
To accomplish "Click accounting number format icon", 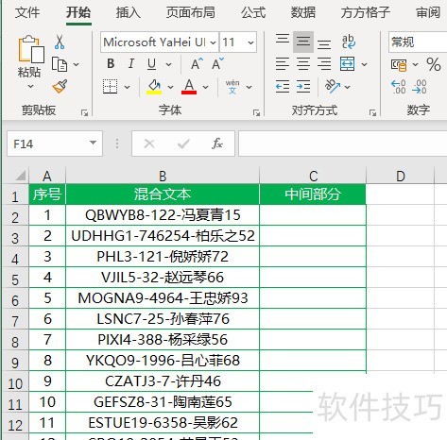I will pyautogui.click(x=399, y=64).
